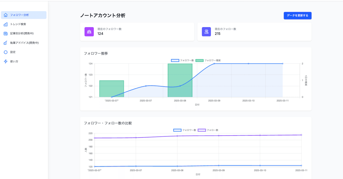Click the lightning bolt 使い方 icon

(6, 61)
